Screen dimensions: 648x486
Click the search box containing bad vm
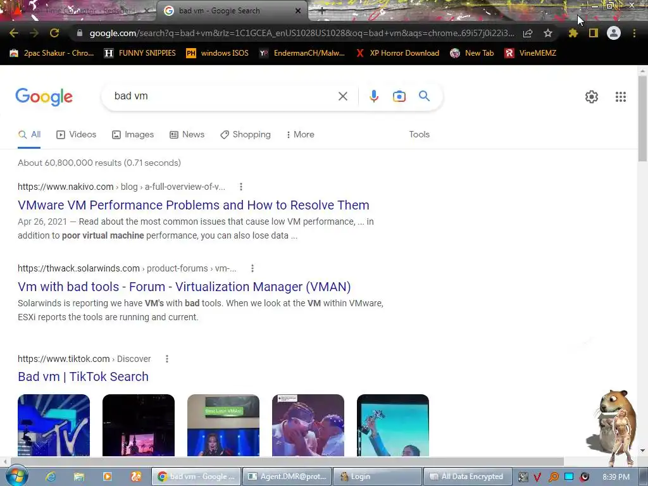coord(223,96)
